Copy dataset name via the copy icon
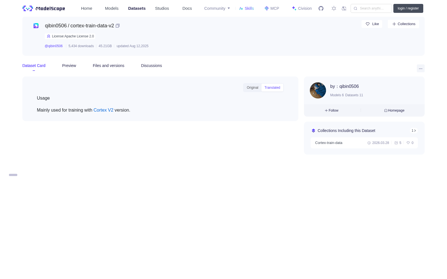 click(118, 26)
